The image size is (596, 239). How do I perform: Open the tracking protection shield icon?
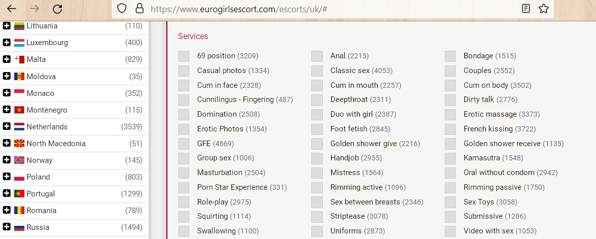[x=122, y=8]
